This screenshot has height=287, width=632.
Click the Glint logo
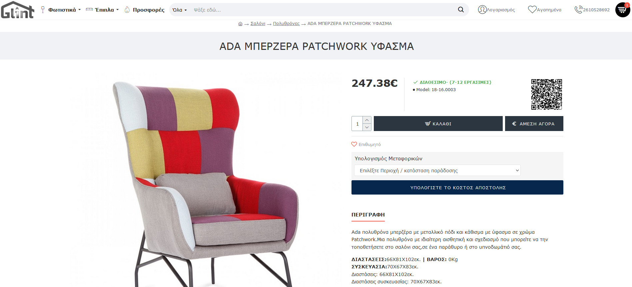click(x=17, y=10)
